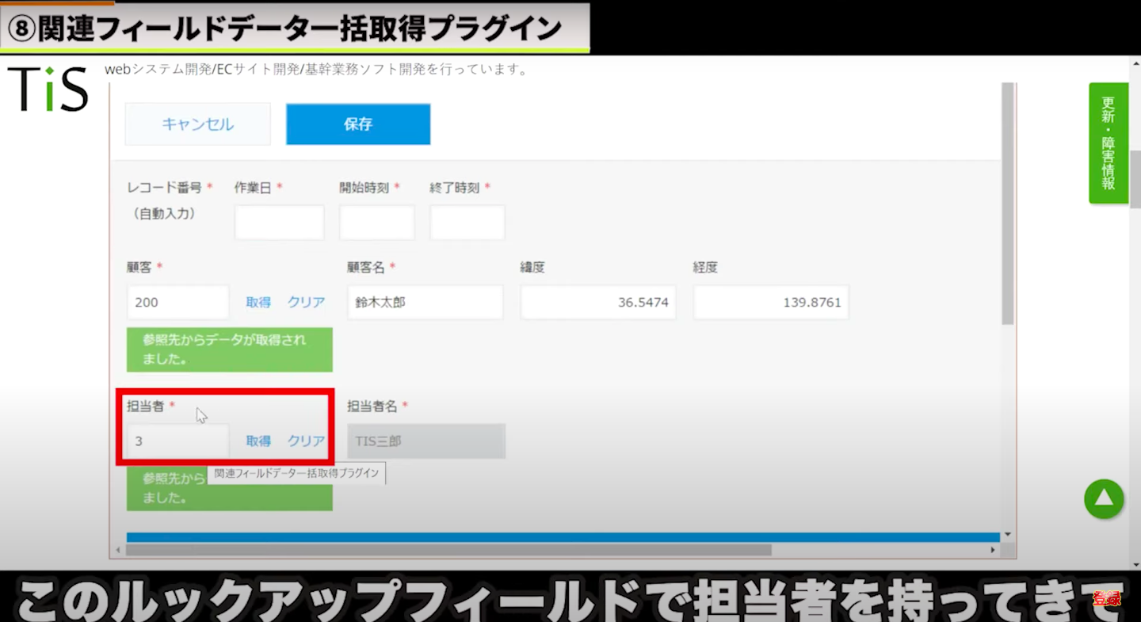Click the 顧客 lookup field containing 200

177,303
